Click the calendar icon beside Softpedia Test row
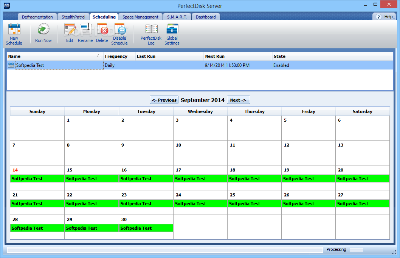400x258 pixels. point(11,65)
